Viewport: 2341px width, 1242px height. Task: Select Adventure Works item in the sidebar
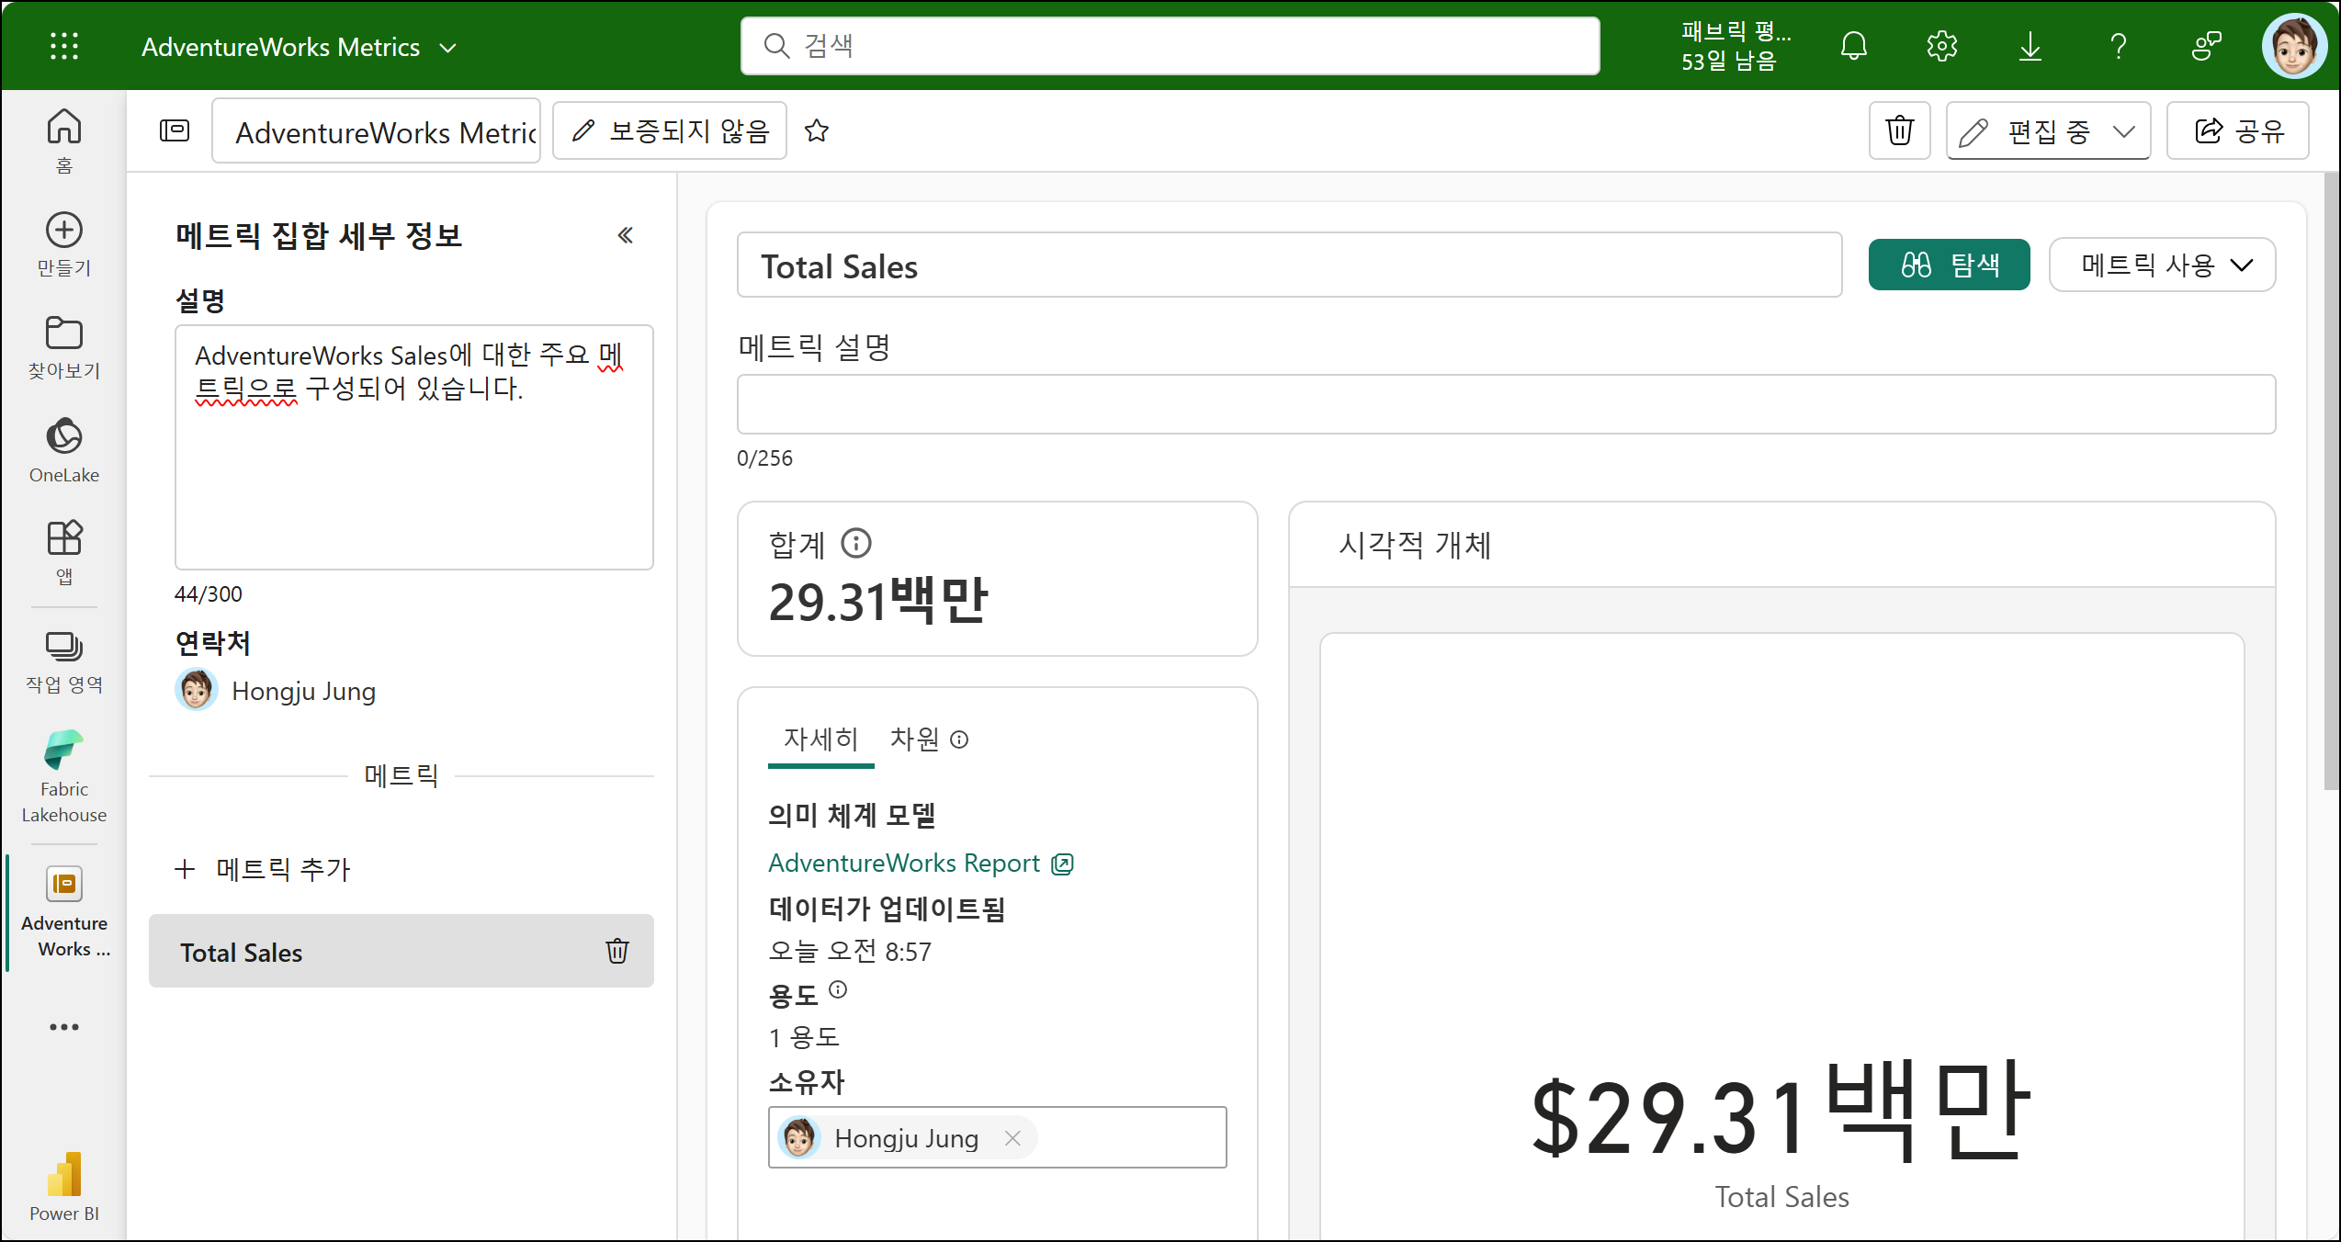[x=64, y=912]
